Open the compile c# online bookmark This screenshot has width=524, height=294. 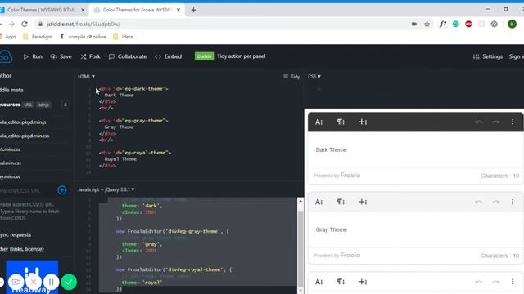84,37
